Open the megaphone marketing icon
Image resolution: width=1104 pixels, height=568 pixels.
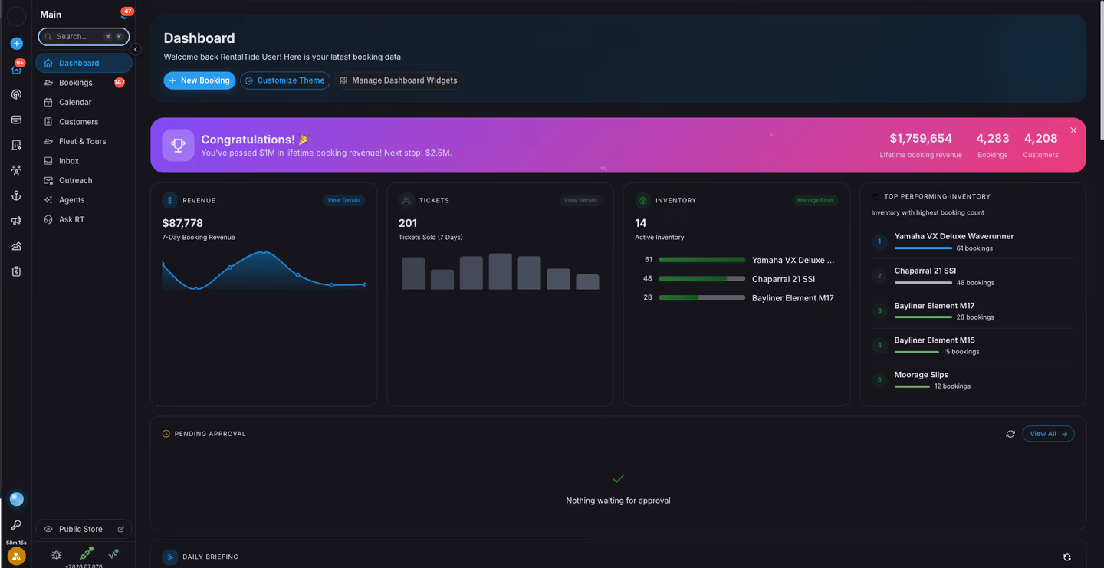click(16, 221)
